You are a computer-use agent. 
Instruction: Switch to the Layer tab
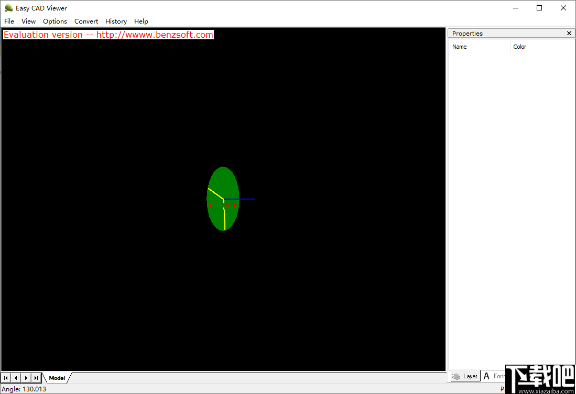pyautogui.click(x=469, y=376)
